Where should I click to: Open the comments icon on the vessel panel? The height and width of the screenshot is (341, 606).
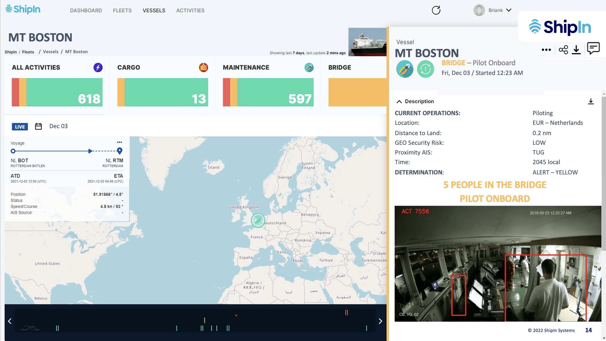[x=593, y=48]
